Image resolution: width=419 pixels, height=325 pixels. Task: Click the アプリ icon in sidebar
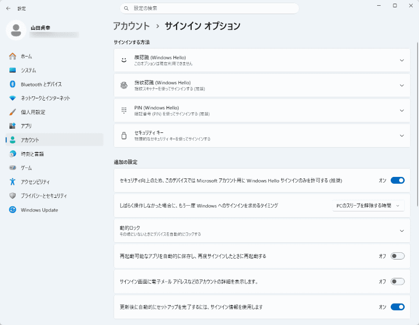pyautogui.click(x=13, y=126)
